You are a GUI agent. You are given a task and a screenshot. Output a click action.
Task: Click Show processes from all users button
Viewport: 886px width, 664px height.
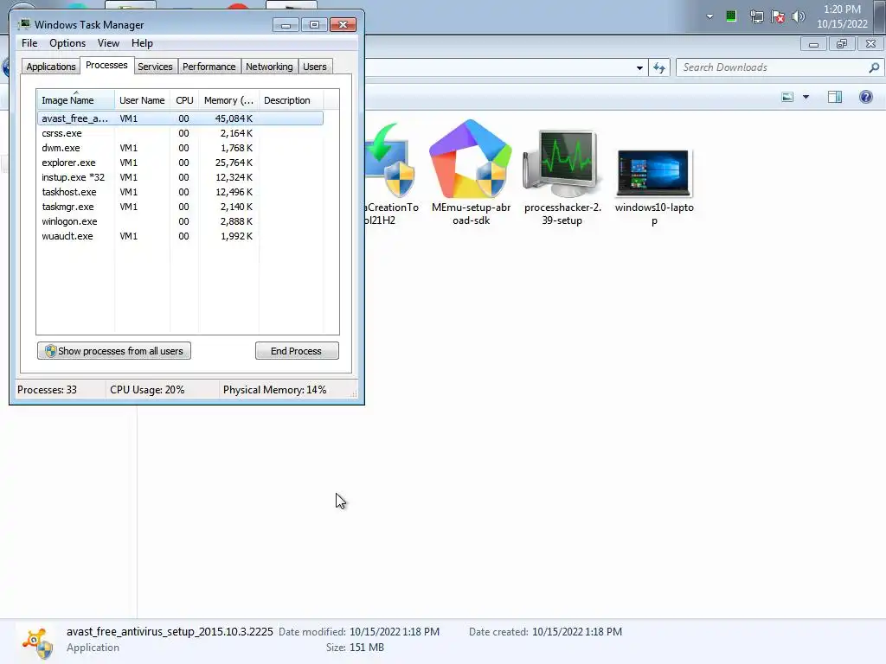click(114, 351)
